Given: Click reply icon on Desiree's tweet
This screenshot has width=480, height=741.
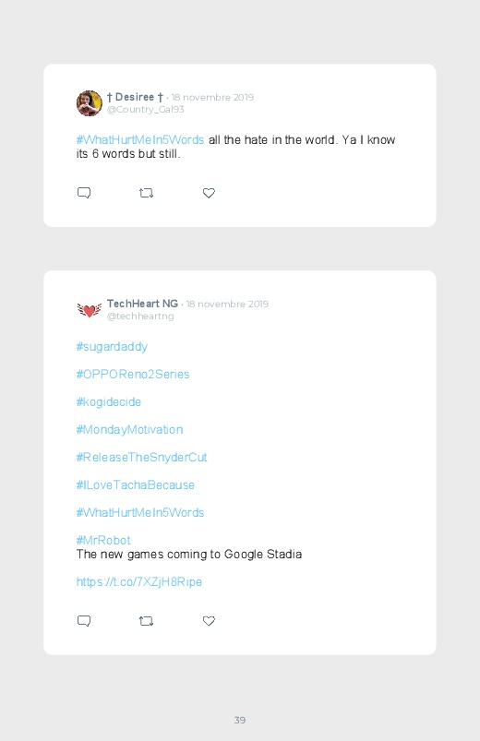Looking at the screenshot, I should [x=84, y=193].
